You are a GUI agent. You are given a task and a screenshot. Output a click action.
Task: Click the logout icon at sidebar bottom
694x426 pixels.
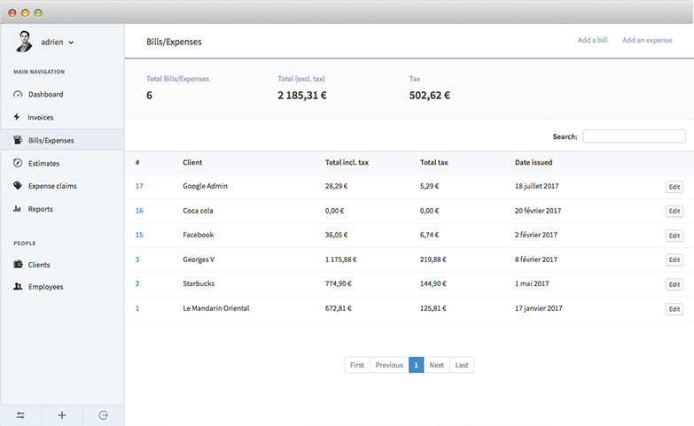pyautogui.click(x=104, y=415)
